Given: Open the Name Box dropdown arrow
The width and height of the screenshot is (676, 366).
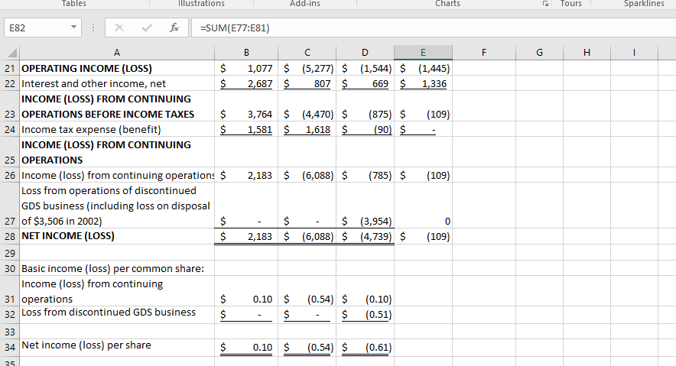Looking at the screenshot, I should pos(73,28).
